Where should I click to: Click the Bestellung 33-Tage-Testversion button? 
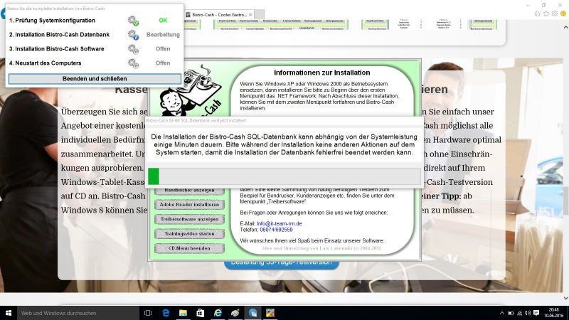(x=282, y=264)
